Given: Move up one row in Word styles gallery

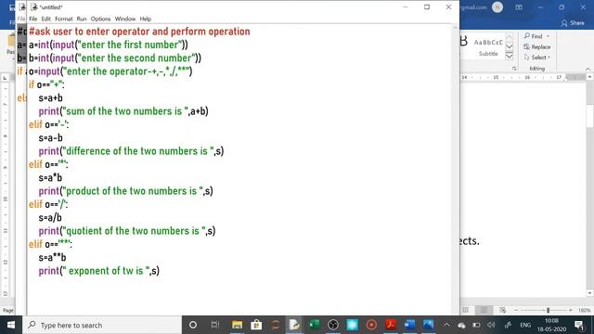Looking at the screenshot, I should 510,37.
